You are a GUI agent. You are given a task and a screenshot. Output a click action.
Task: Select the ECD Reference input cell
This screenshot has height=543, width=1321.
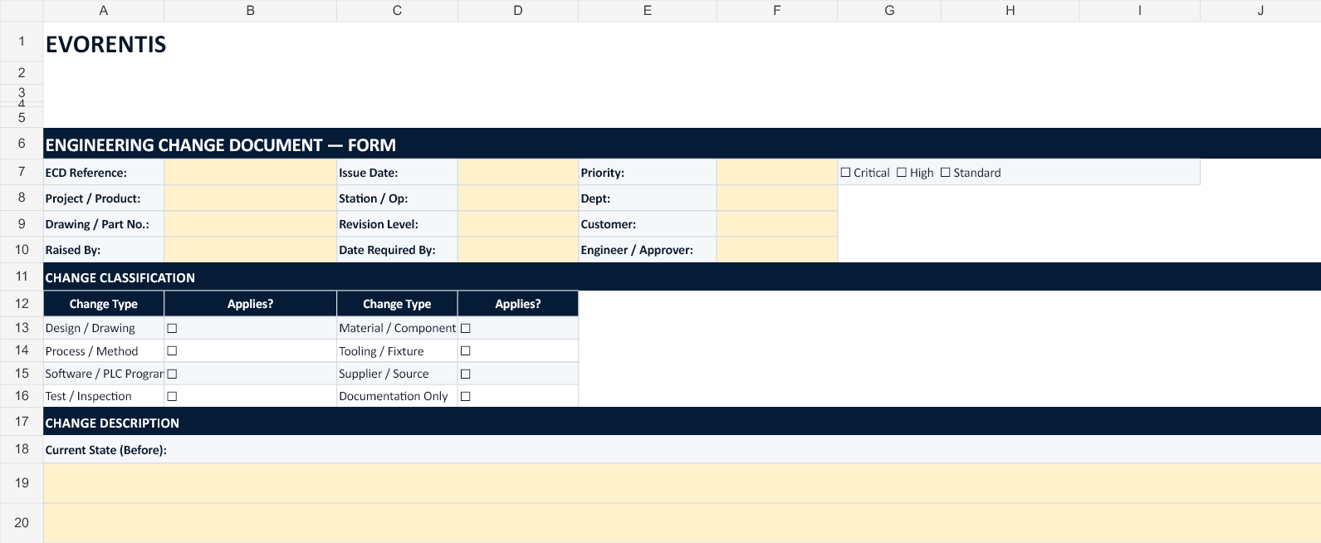coord(250,173)
